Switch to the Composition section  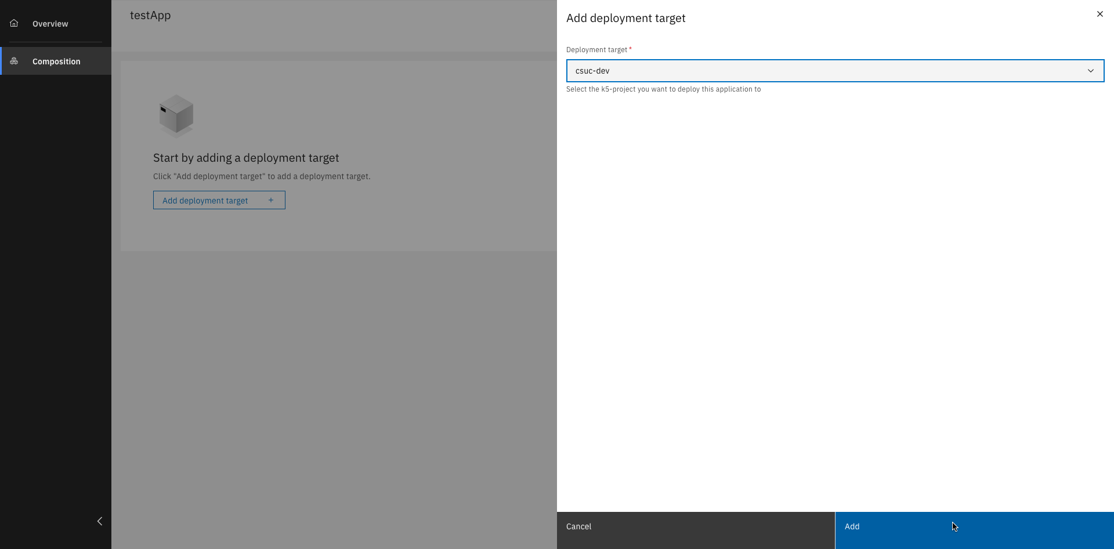[x=56, y=61]
